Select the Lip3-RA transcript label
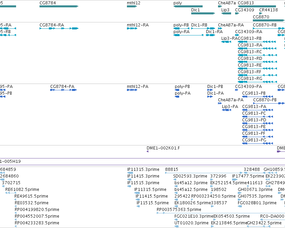Screen dimensions: 285x228 [229, 38]
